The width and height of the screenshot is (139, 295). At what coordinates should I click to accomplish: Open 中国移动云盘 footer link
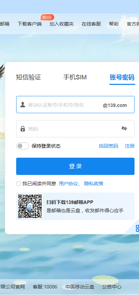(80, 287)
